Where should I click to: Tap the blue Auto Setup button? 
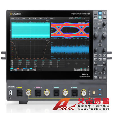click(100, 13)
